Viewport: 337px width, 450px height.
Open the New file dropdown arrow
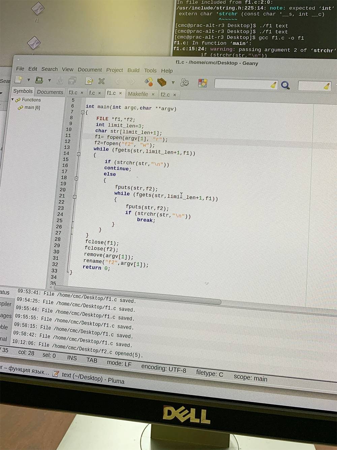coord(29,80)
